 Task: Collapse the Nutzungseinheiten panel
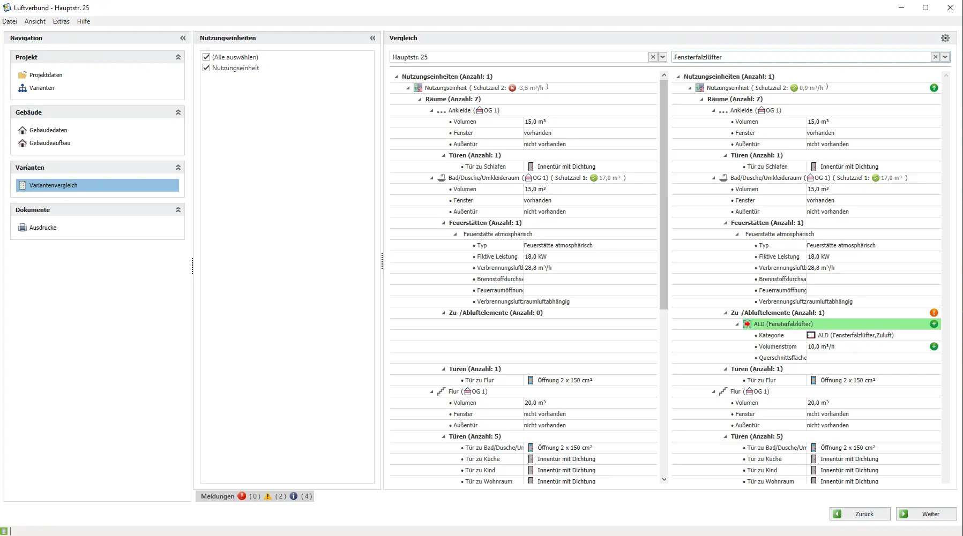tap(372, 38)
